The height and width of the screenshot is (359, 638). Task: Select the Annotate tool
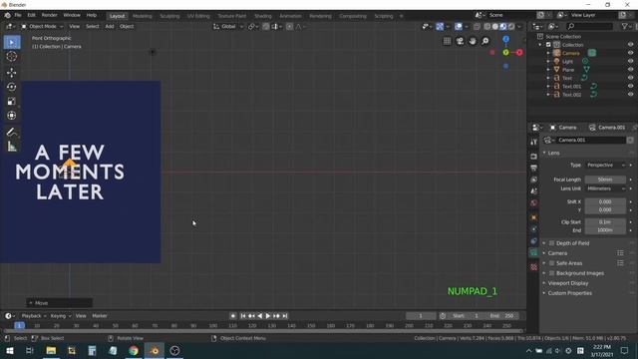pyautogui.click(x=12, y=132)
